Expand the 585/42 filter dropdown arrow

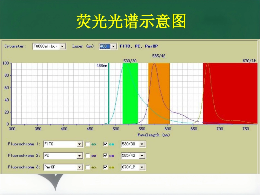tap(142, 156)
